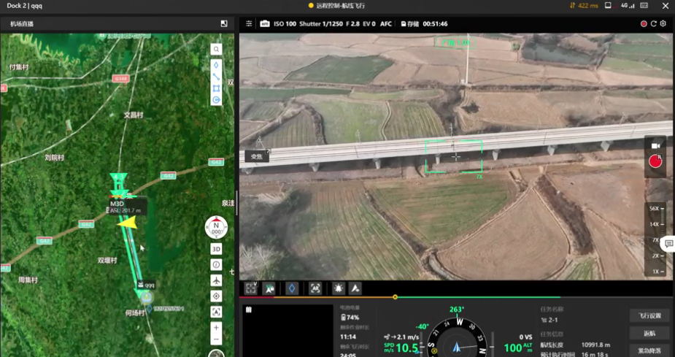675x357 pixels.
Task: Click the 返航 return home button
Action: (649, 333)
